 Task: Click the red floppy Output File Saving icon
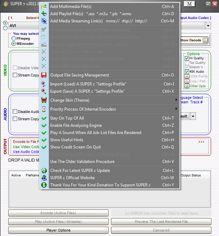pyautogui.click(x=44, y=75)
